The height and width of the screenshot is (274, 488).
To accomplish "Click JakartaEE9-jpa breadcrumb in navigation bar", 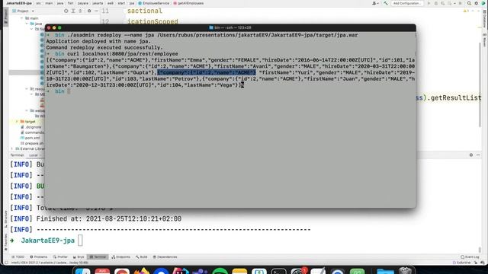I will point(19,3).
